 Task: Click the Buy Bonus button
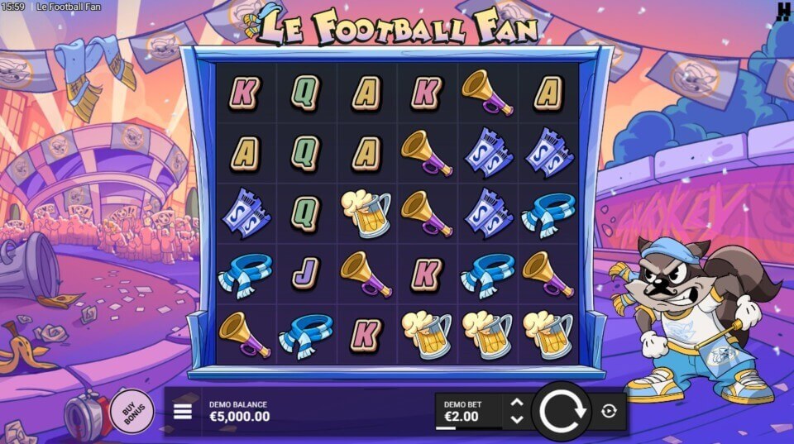[132, 411]
